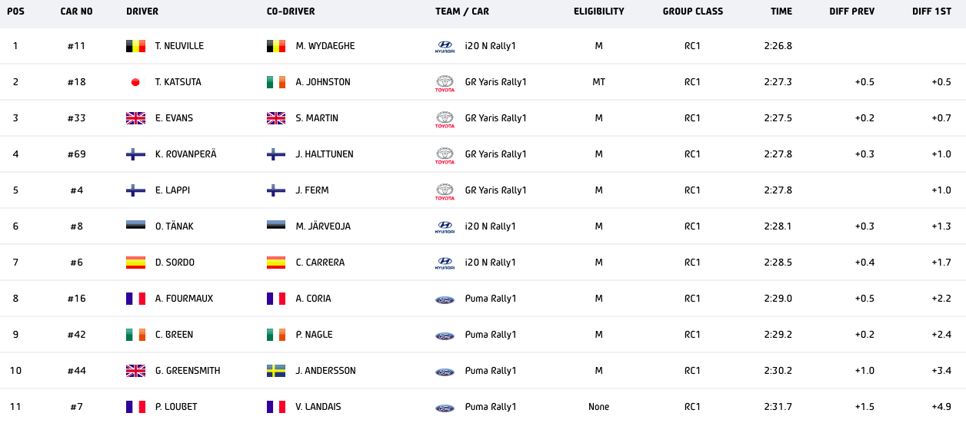Open driver T. NEUVILLE's name
This screenshot has width=966, height=423.
(x=179, y=46)
